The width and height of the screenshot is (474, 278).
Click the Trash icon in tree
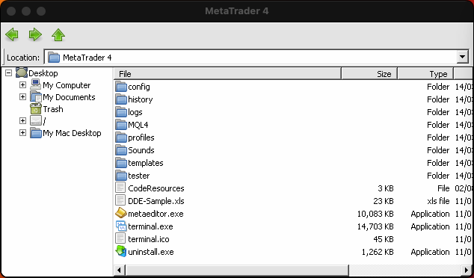coord(36,109)
